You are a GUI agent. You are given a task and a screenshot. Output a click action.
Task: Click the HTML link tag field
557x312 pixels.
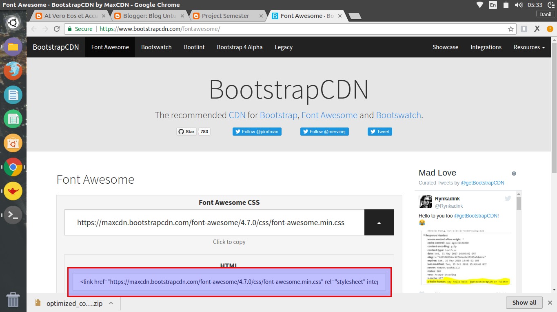[229, 282]
